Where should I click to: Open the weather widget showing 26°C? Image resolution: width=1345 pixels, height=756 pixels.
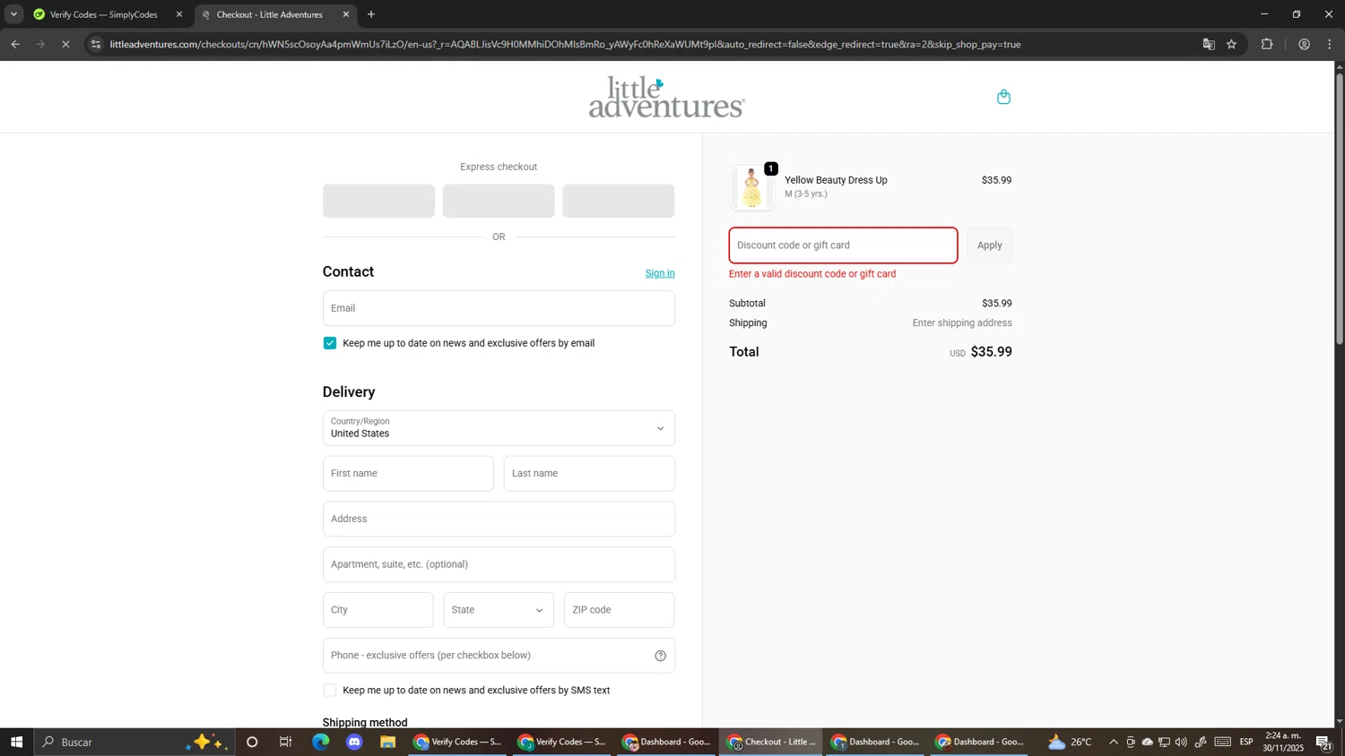pyautogui.click(x=1070, y=742)
